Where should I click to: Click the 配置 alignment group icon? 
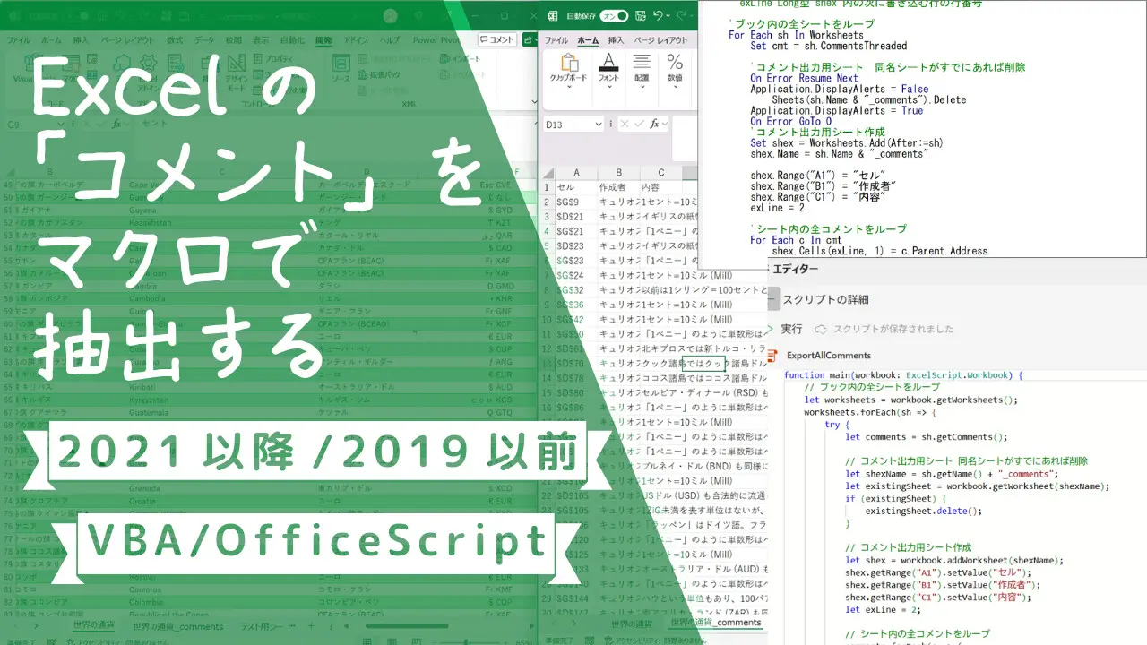(x=642, y=60)
